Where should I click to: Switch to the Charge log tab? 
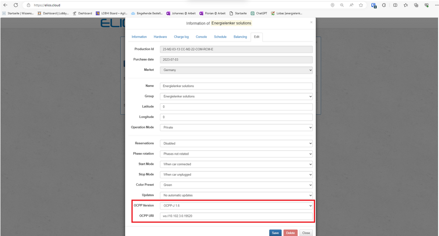tap(181, 37)
